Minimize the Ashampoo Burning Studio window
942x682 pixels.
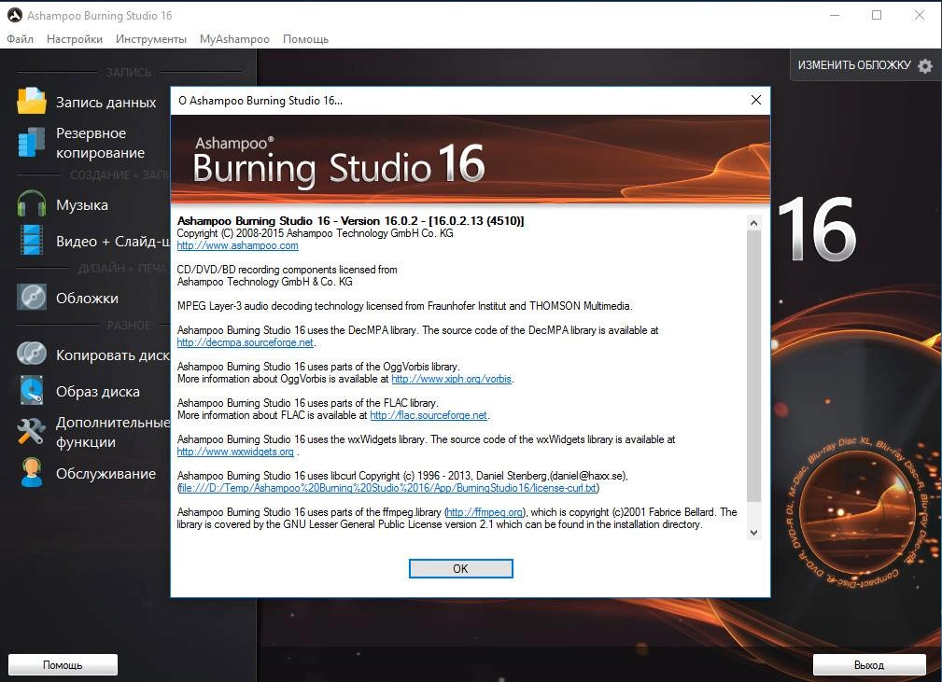point(835,16)
